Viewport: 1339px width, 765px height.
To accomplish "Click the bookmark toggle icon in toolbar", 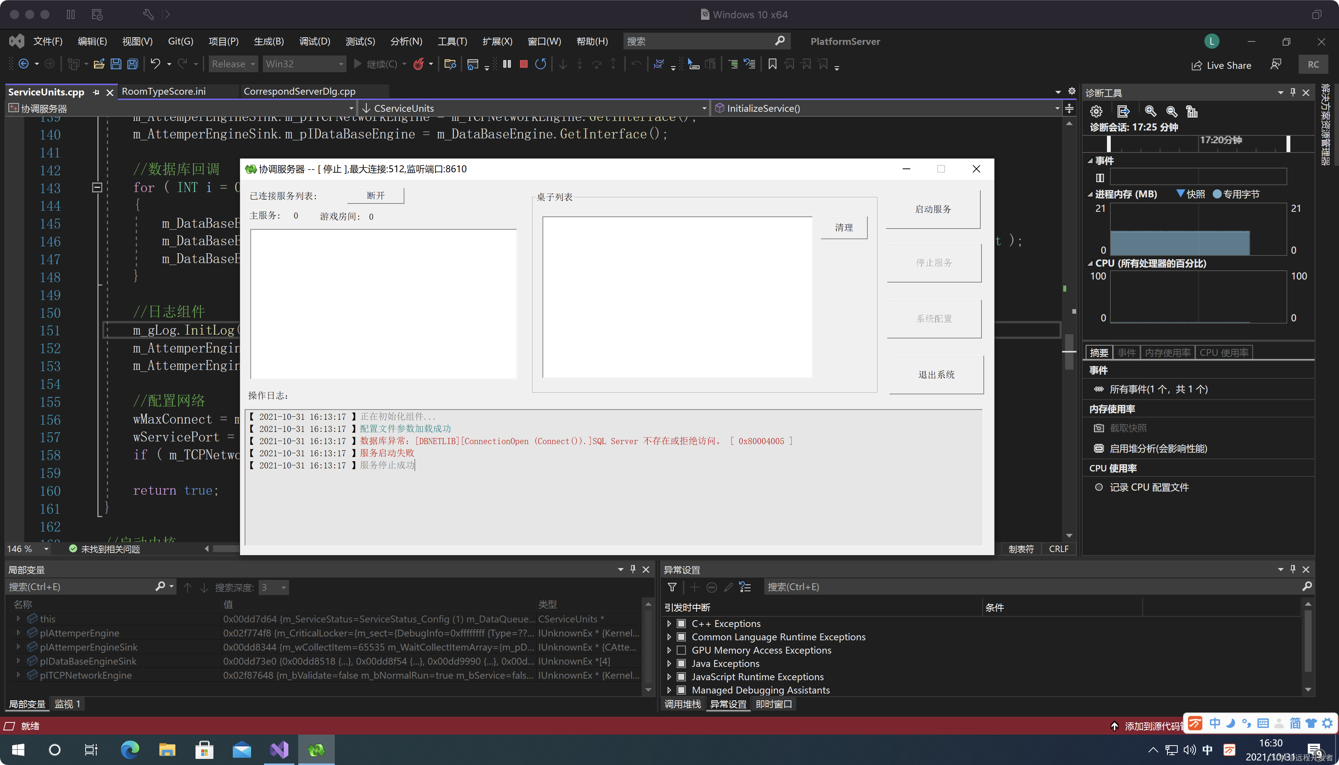I will pos(772,64).
